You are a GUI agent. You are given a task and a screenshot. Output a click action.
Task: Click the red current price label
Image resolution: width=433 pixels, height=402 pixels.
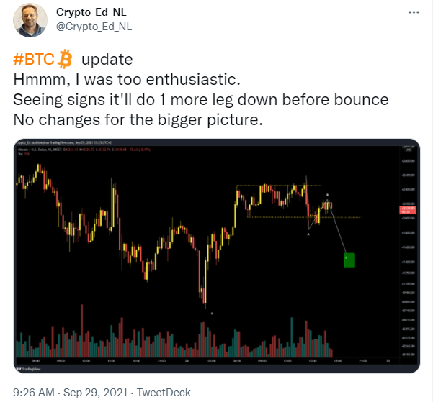(x=405, y=210)
